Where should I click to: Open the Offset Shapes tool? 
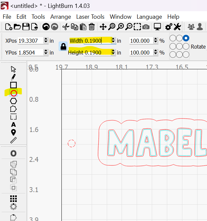[13, 153]
